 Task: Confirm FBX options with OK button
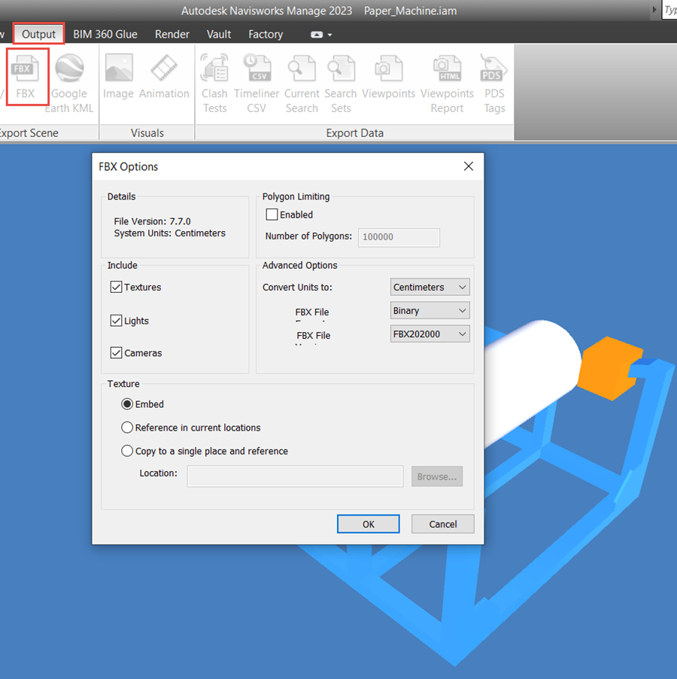pos(368,523)
